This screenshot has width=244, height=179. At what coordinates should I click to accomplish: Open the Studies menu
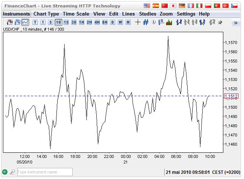pyautogui.click(x=147, y=14)
